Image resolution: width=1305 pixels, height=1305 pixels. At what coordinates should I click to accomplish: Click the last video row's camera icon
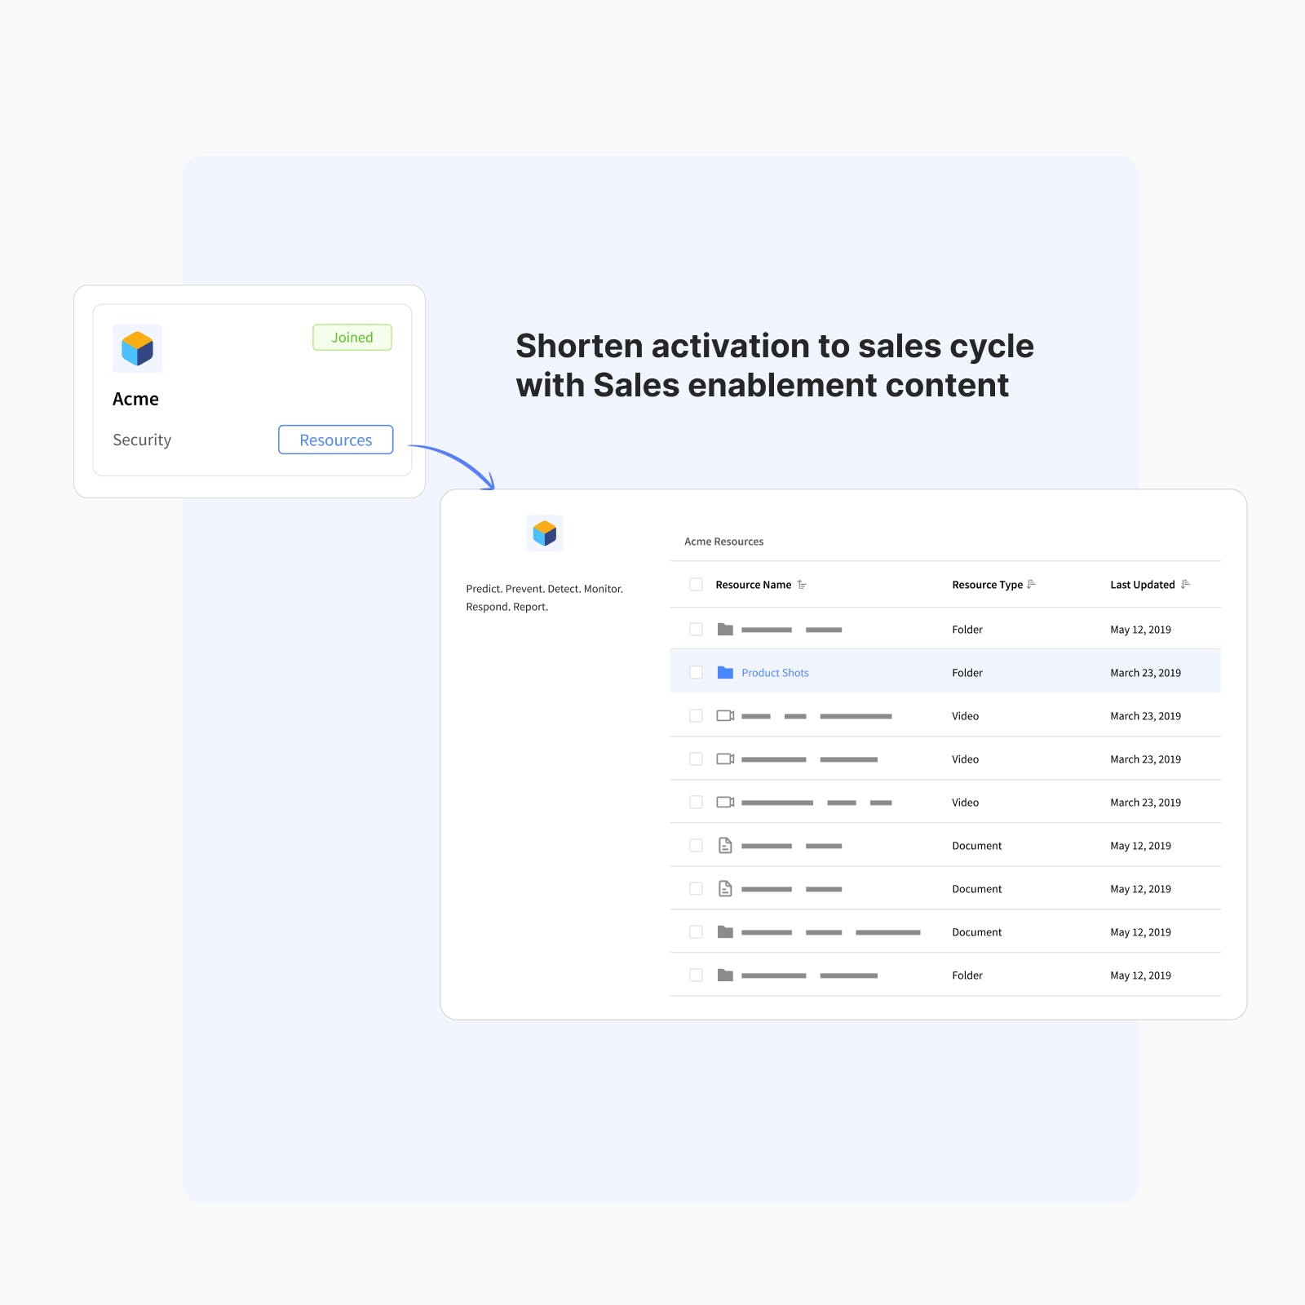pos(725,803)
